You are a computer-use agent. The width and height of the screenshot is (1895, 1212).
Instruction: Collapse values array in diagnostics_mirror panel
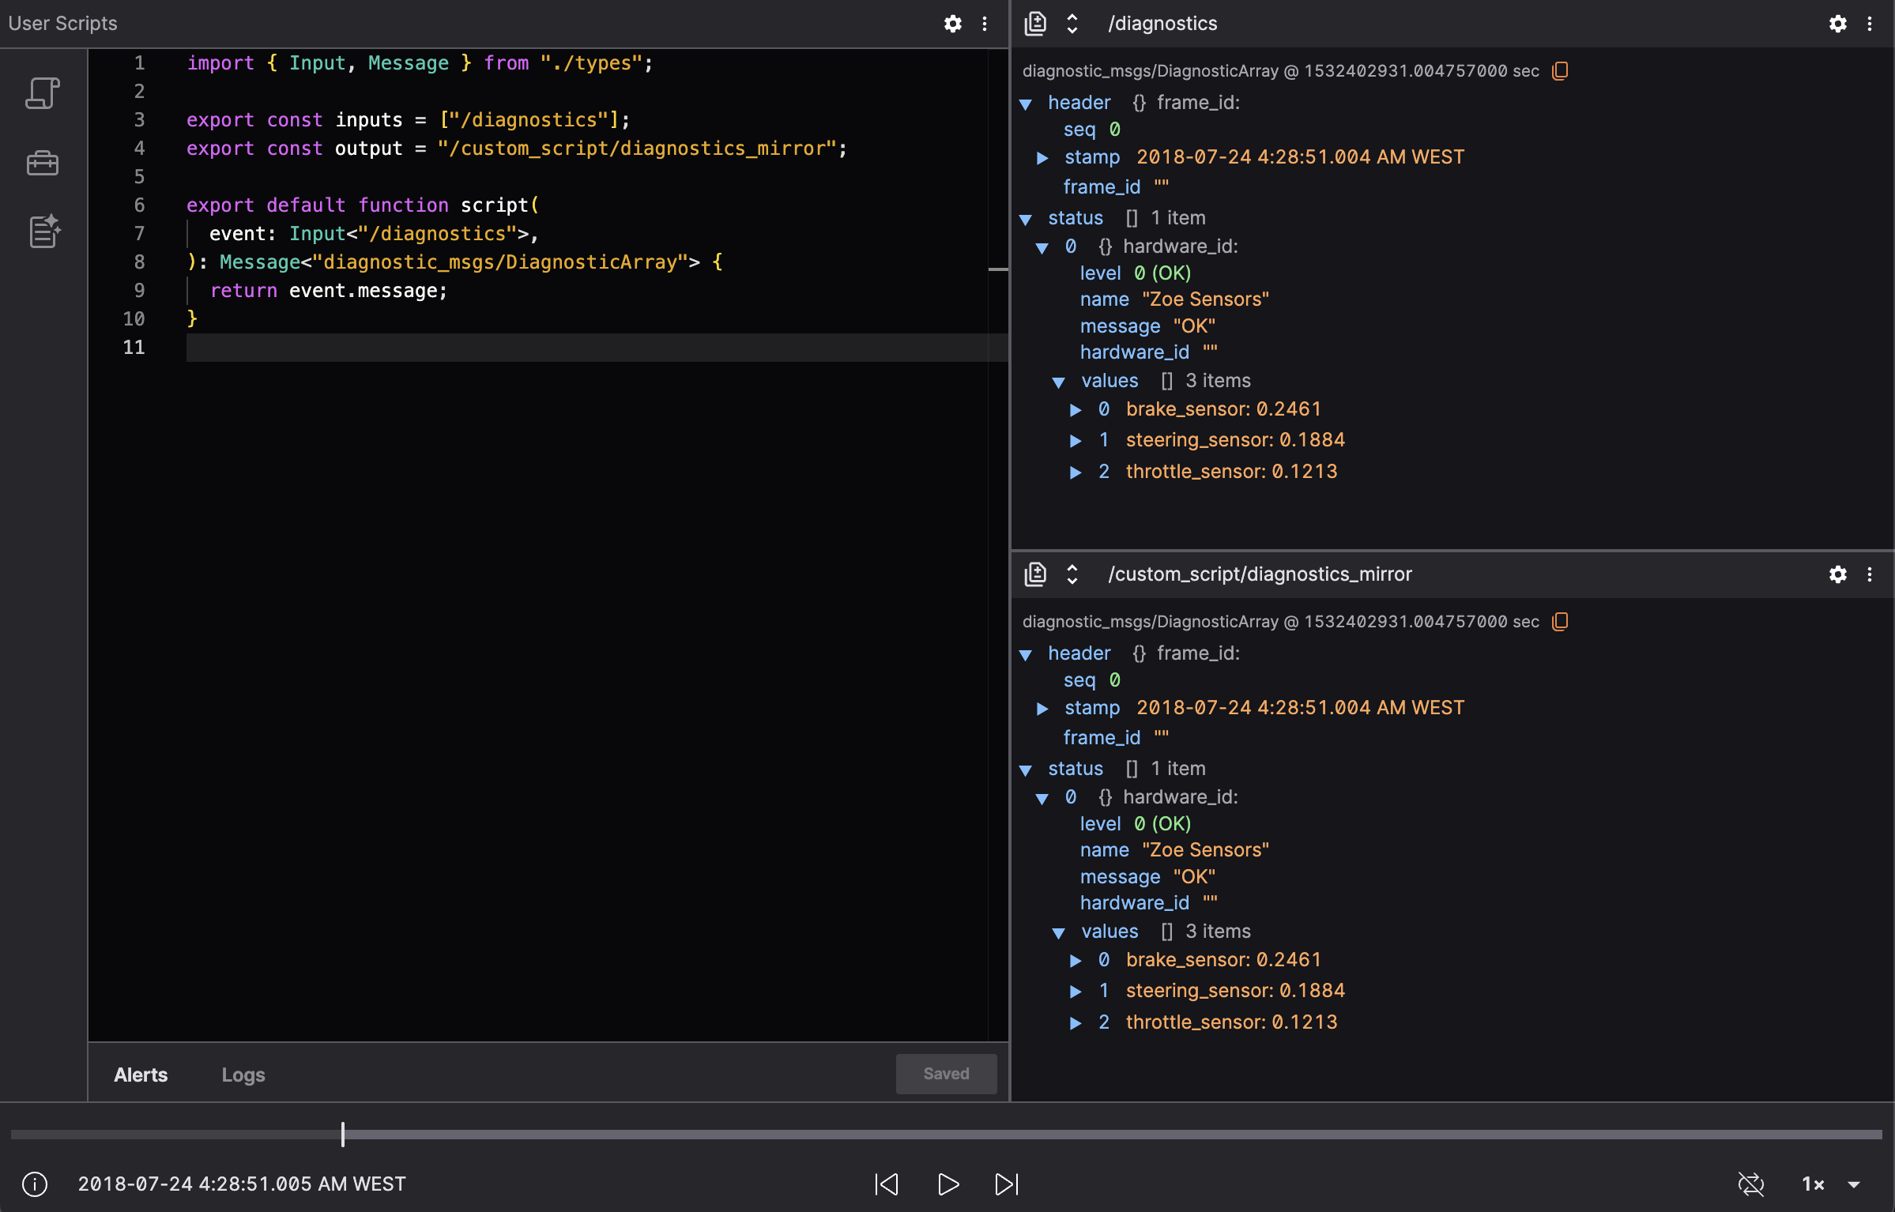[1059, 933]
